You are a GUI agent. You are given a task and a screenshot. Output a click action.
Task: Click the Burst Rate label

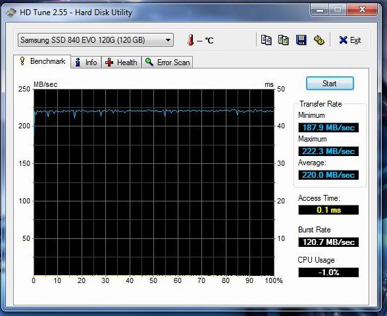314,230
